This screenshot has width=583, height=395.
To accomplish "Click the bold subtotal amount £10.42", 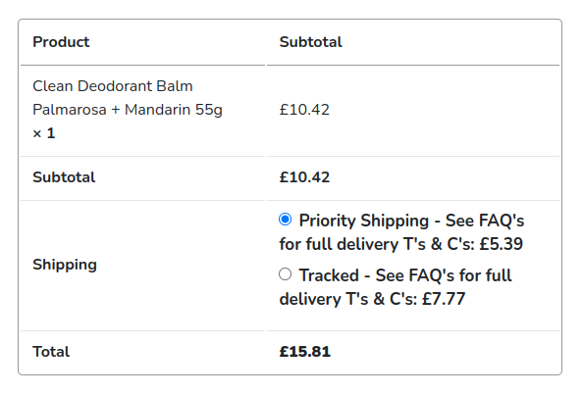I will [x=304, y=177].
